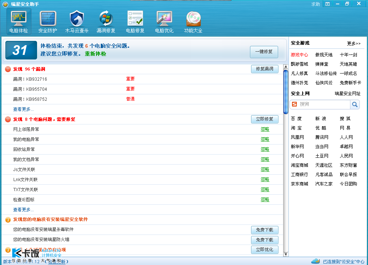Click the 更多>> link in 安全游戏
The image size is (368, 265).
[x=354, y=43]
